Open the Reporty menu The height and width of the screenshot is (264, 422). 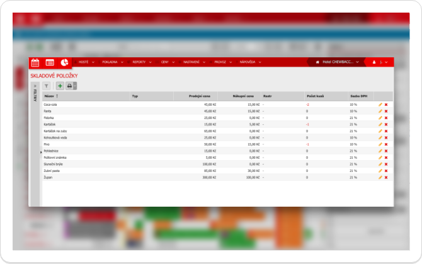tap(141, 62)
